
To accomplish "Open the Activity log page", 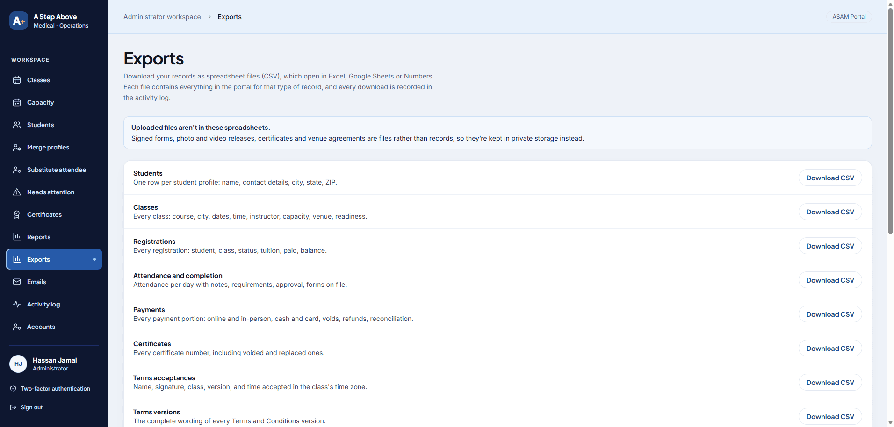I will [x=54, y=304].
